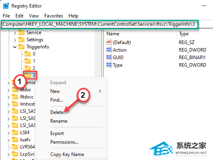213x160 pixels.
Task: Select the Action DWORD value icon
Action: [x=108, y=50]
